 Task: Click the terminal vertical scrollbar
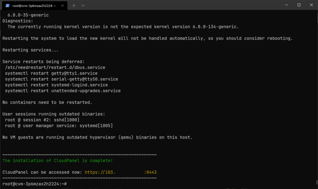click(317, 182)
